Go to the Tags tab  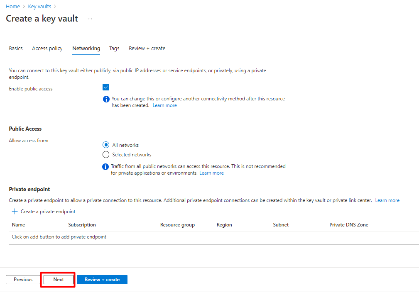tap(114, 49)
